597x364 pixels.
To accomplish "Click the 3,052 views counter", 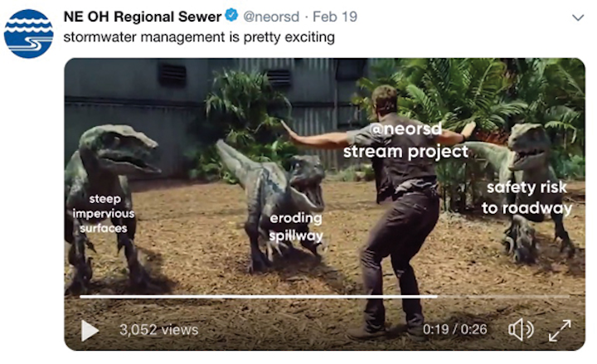I will [158, 330].
